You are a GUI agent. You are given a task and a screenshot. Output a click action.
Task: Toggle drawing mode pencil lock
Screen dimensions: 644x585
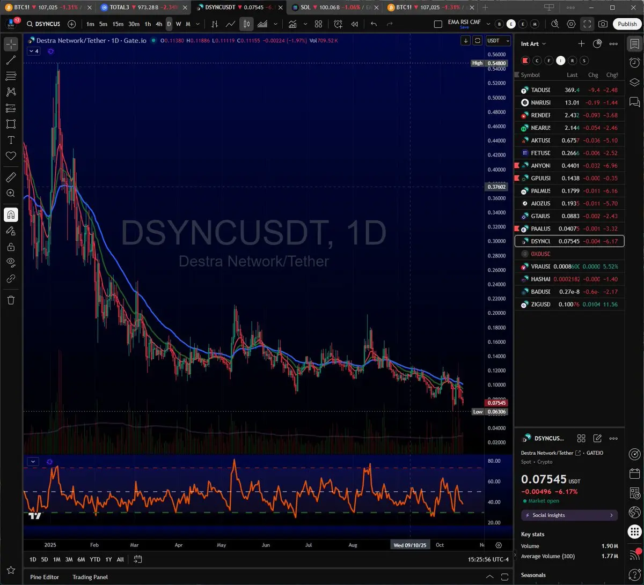pos(11,231)
